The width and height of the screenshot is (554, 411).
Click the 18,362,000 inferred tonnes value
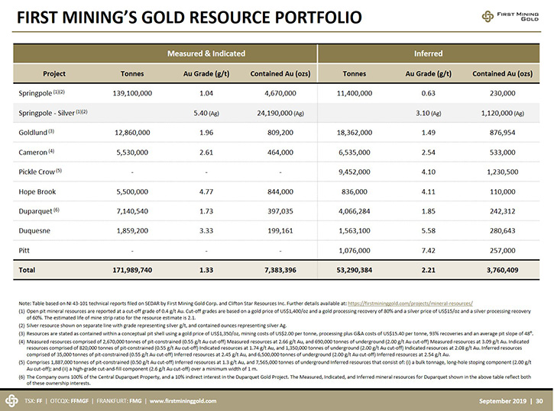tap(355, 133)
